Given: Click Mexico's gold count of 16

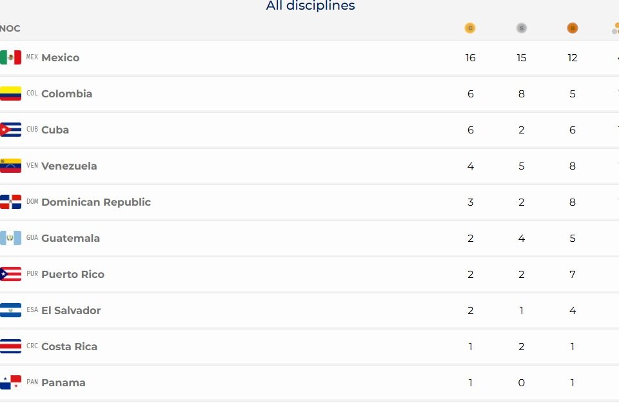Looking at the screenshot, I should [470, 57].
